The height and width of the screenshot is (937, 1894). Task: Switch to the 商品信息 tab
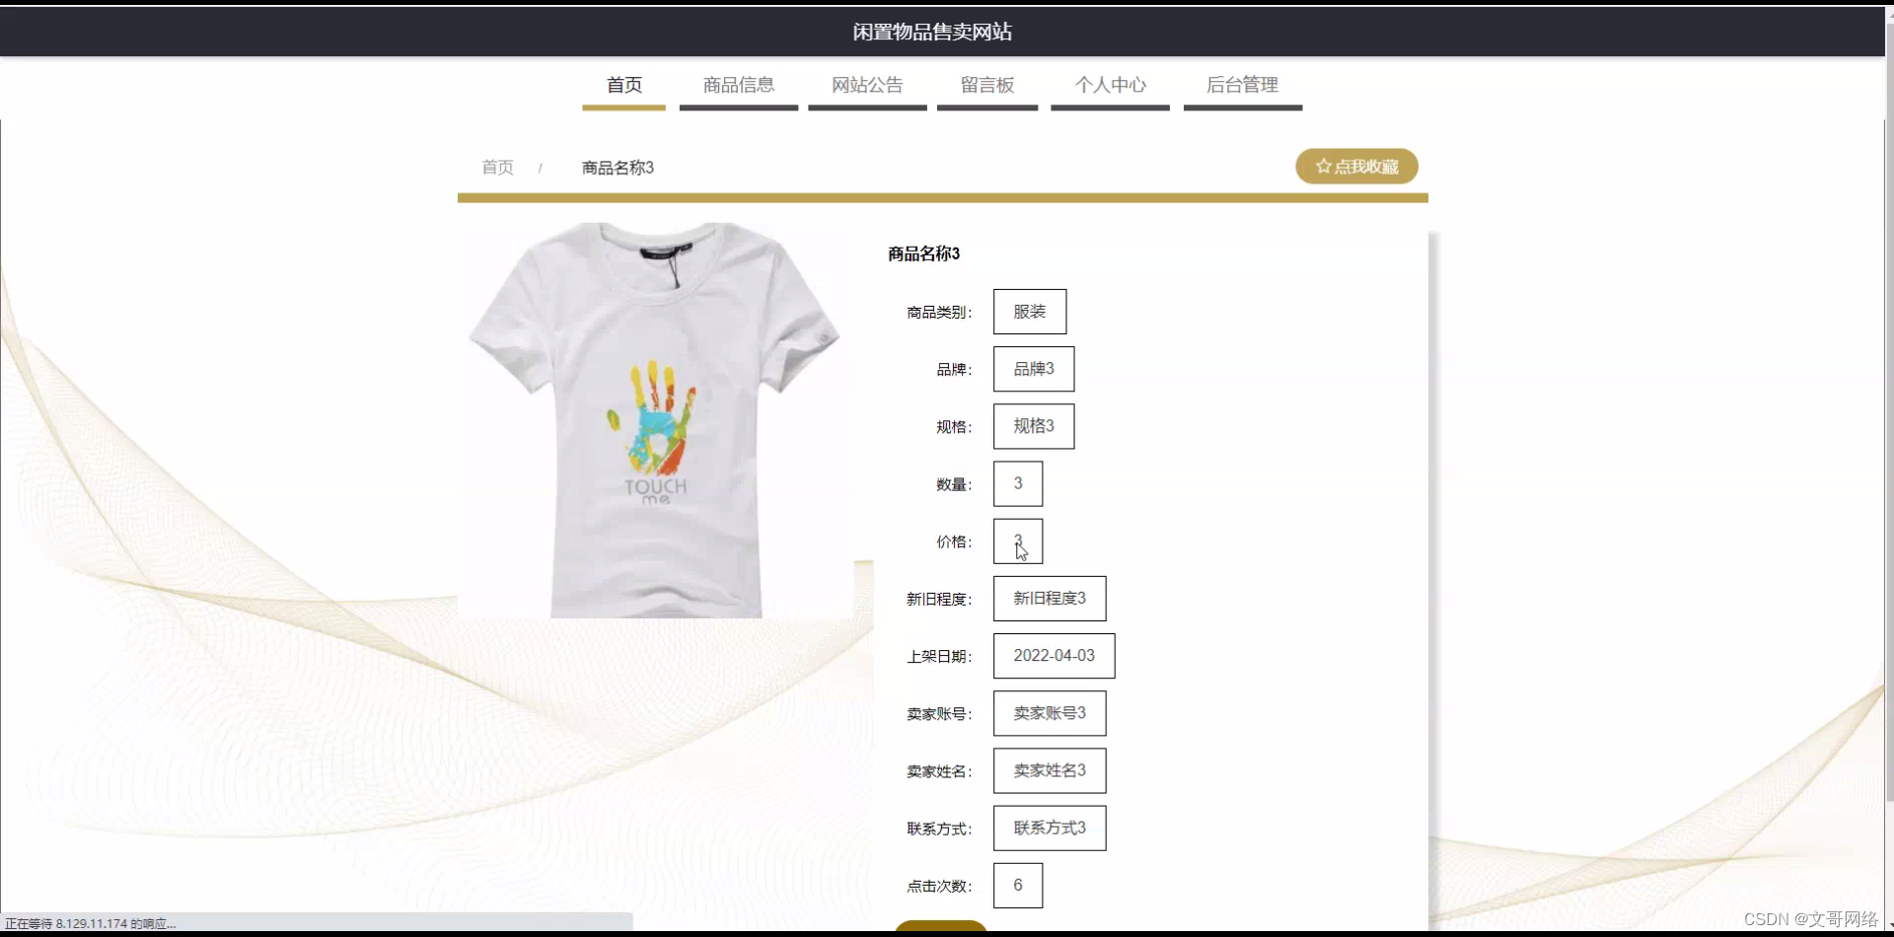[738, 85]
